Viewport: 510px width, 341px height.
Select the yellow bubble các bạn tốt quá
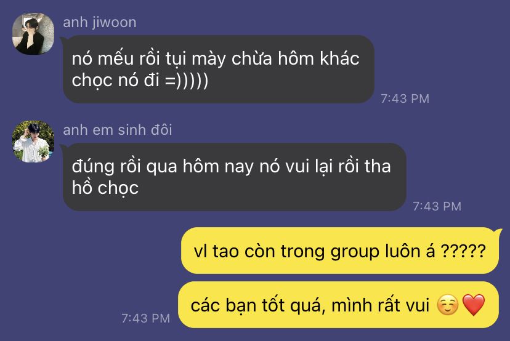click(338, 305)
